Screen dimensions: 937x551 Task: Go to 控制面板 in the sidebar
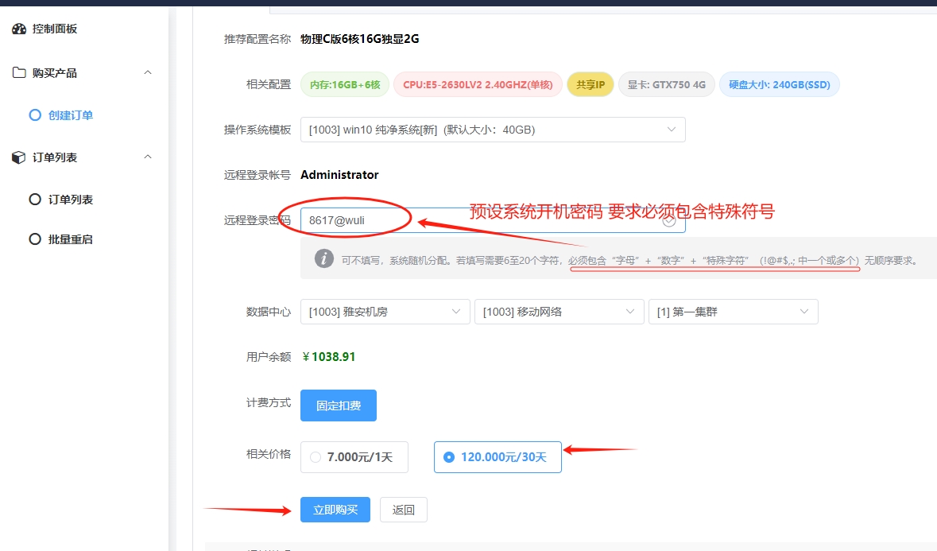(x=54, y=29)
